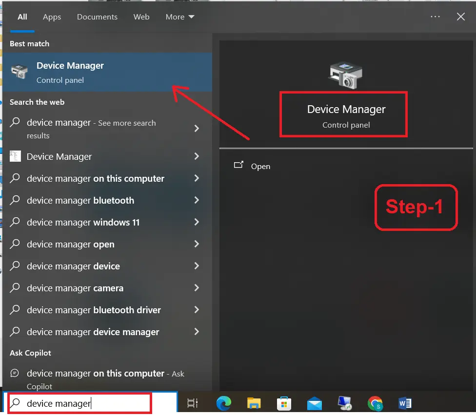The image size is (476, 415).
Task: Click the Open action icon
Action: point(238,165)
